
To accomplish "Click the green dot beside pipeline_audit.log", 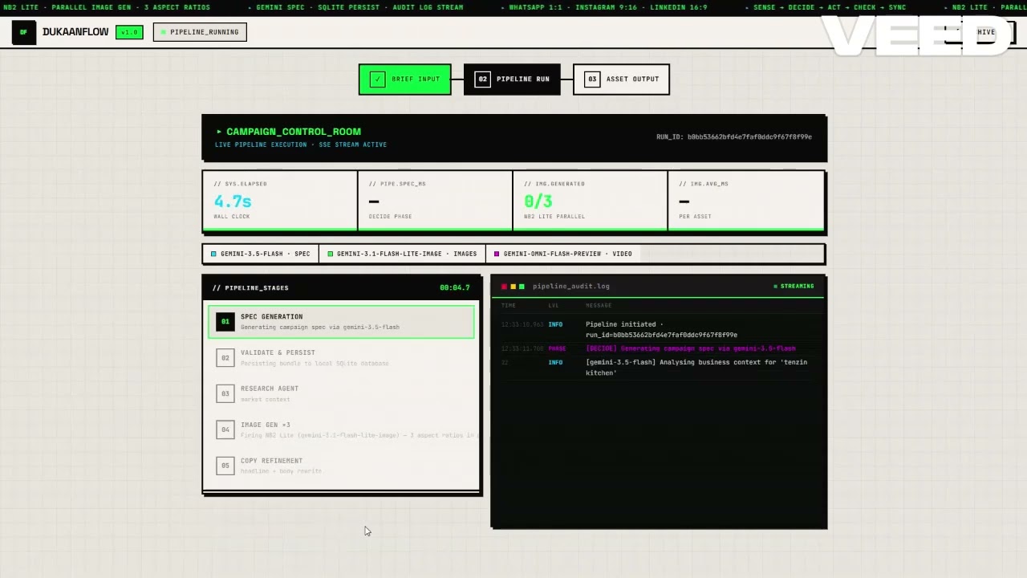I will tap(522, 287).
